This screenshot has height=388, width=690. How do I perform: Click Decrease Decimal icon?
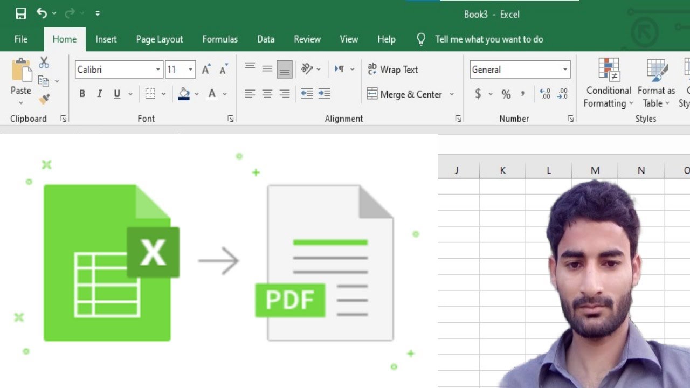click(x=562, y=94)
